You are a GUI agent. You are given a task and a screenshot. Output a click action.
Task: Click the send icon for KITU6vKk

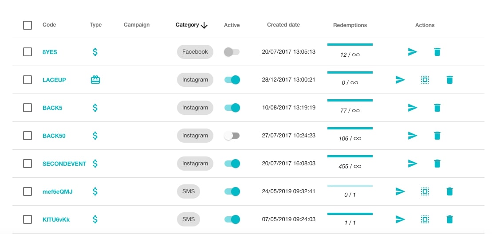[400, 219]
